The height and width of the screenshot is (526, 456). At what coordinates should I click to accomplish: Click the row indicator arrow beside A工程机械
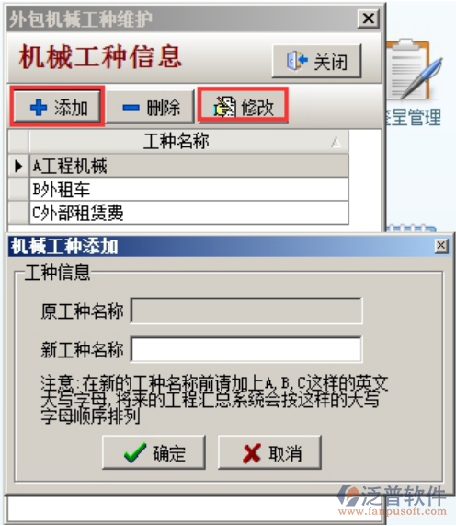pos(18,166)
